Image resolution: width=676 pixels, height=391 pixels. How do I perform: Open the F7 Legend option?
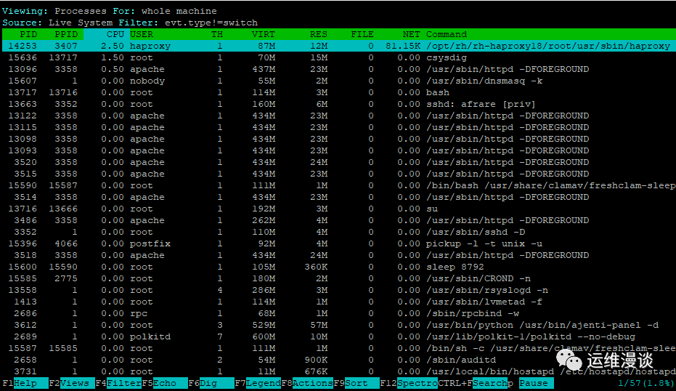pyautogui.click(x=258, y=383)
